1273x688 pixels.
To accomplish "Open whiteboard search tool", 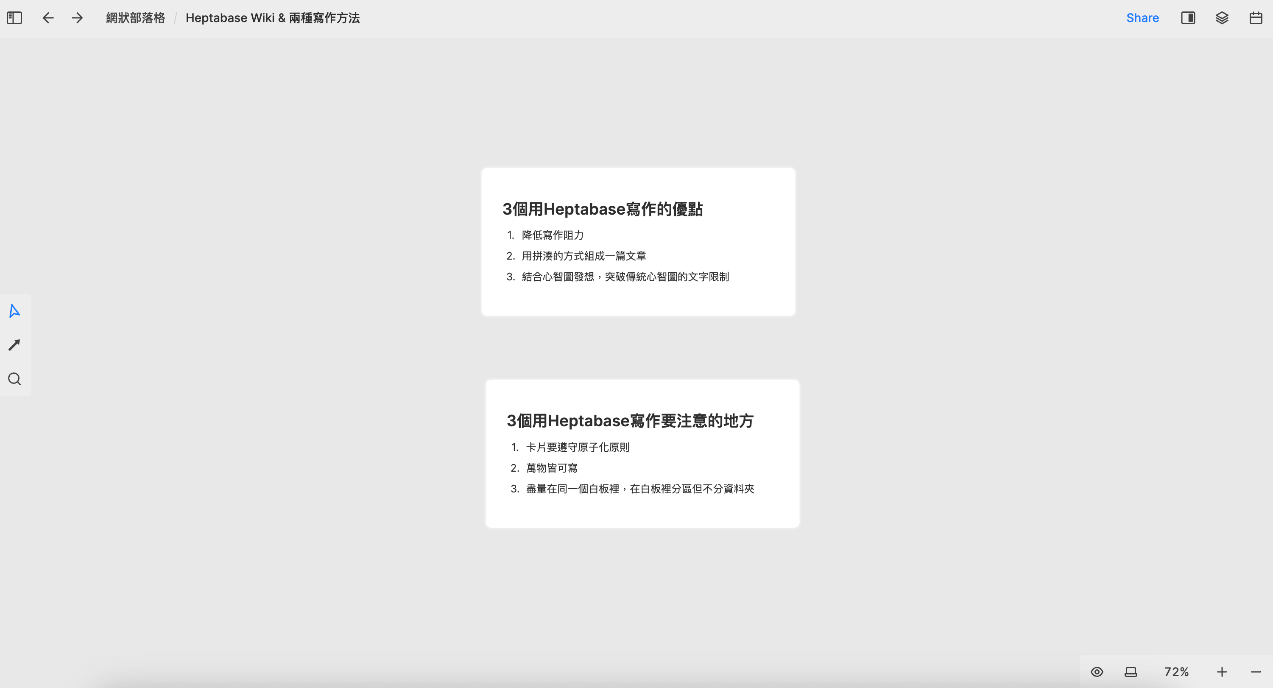I will click(14, 379).
